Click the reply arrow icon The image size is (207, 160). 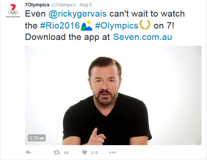click(28, 152)
